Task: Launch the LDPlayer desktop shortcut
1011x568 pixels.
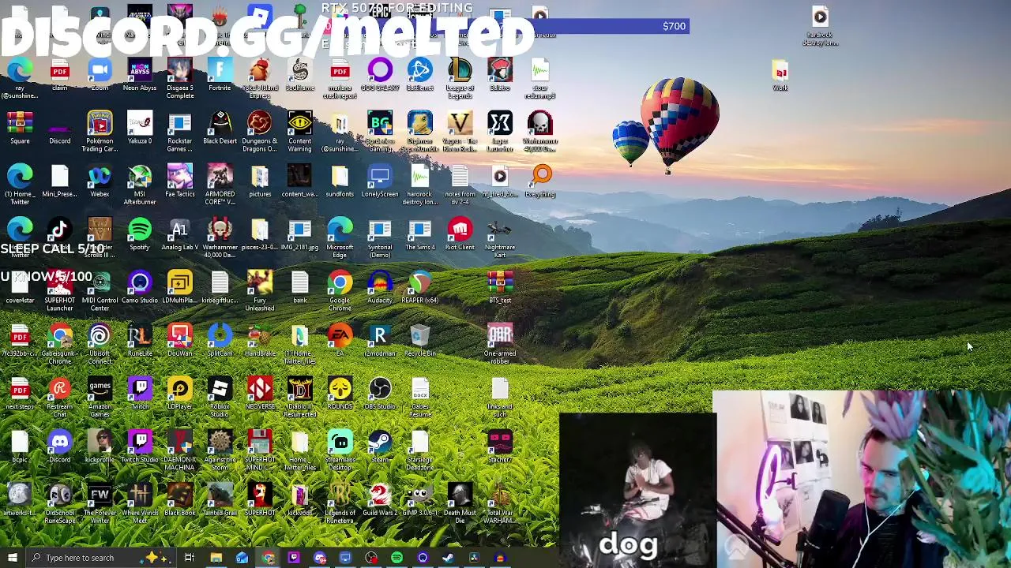Action: pyautogui.click(x=179, y=389)
